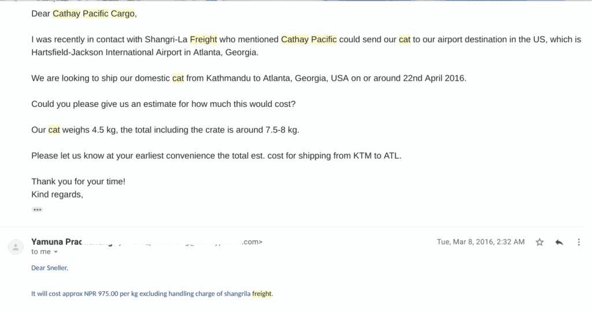
Task: Click the "KTM to ATL" text
Action: click(x=376, y=156)
